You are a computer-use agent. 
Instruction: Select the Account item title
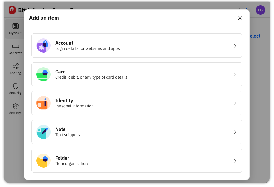click(x=64, y=43)
